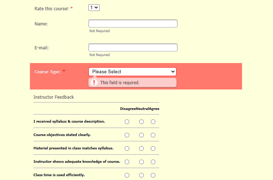Choose Neutral for class time used efficiently
The width and height of the screenshot is (273, 180).
click(141, 175)
